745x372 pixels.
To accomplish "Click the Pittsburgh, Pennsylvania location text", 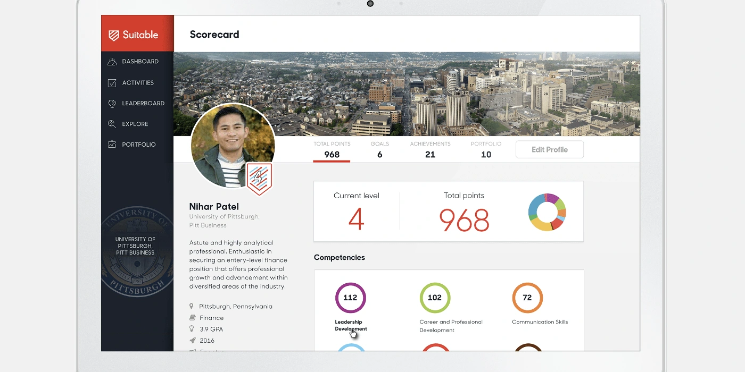I will coord(236,307).
